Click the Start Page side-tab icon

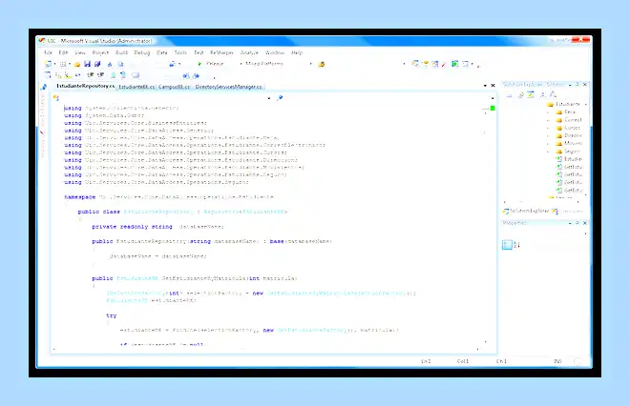point(44,87)
